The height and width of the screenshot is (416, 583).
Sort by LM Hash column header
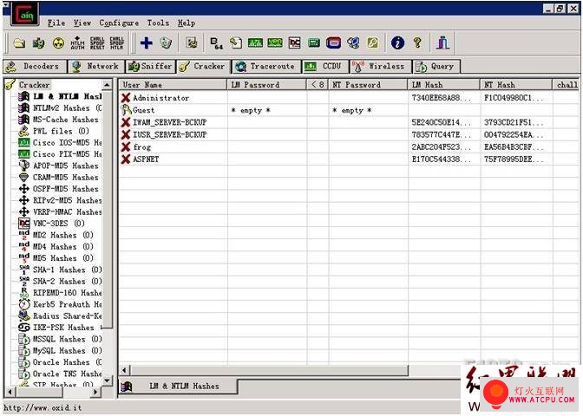tap(444, 85)
